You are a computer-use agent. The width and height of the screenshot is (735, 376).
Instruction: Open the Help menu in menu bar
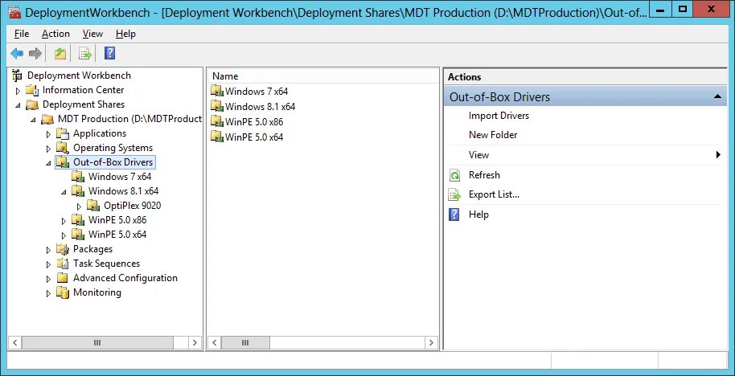pos(125,34)
